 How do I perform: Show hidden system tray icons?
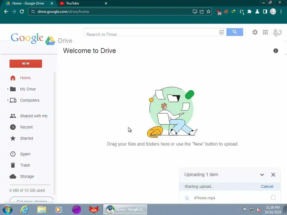[238, 210]
